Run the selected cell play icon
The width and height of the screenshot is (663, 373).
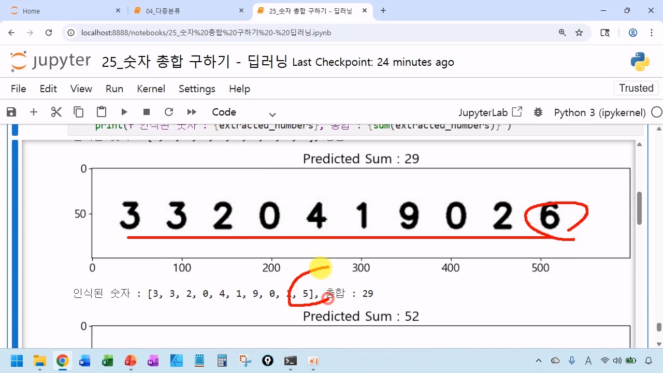[124, 112]
